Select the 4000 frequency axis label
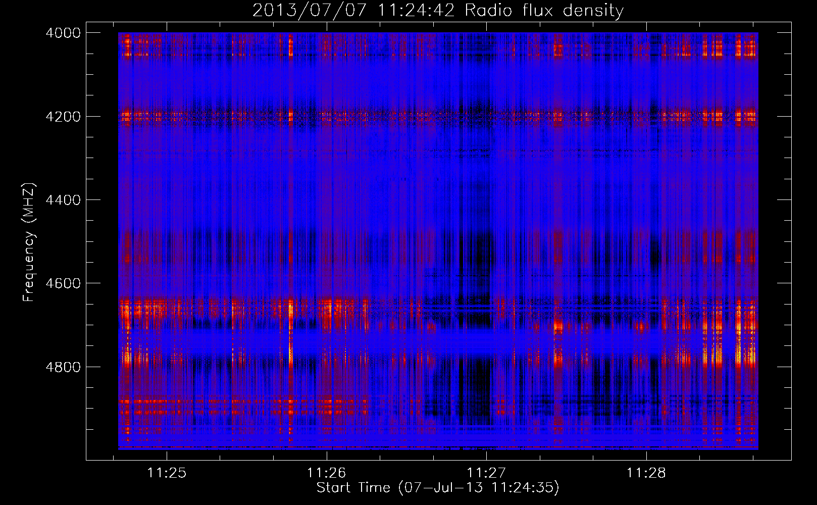The image size is (817, 505). point(63,33)
